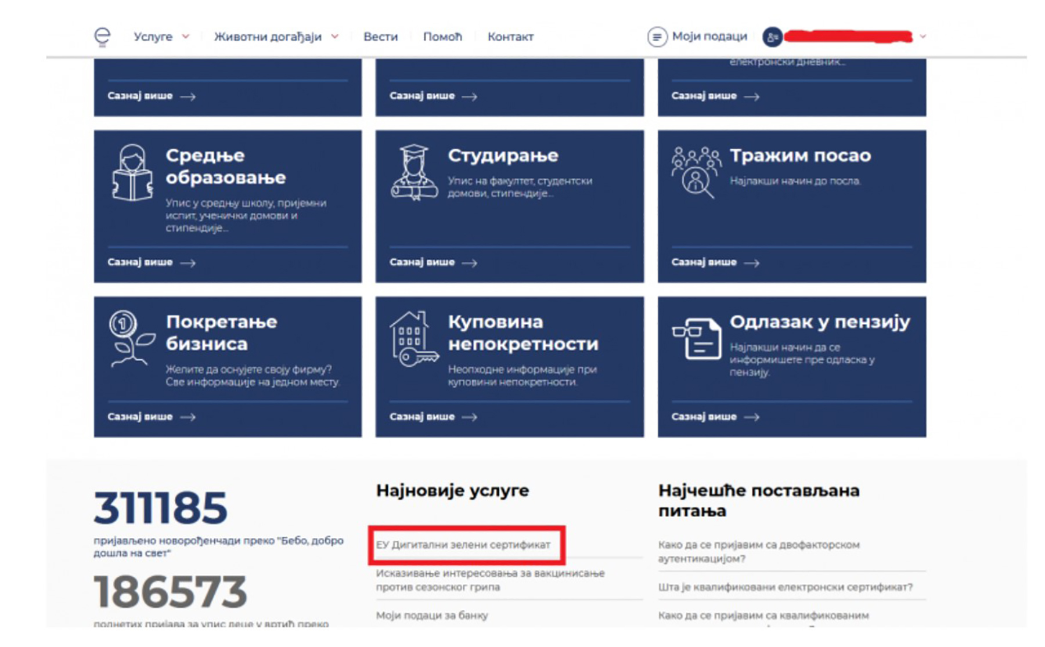The width and height of the screenshot is (1045, 647).
Task: Select the job search icon for Тражим посао
Action: (x=696, y=172)
